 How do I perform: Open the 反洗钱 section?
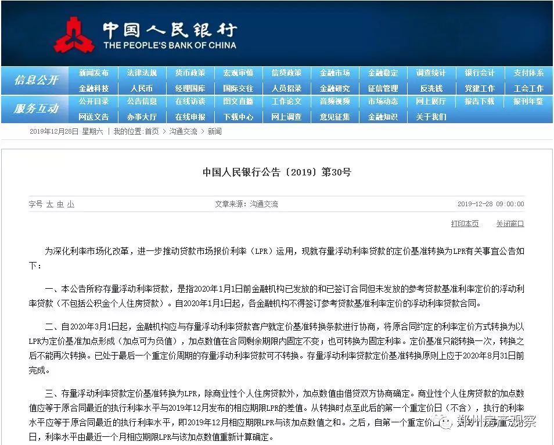(x=431, y=88)
